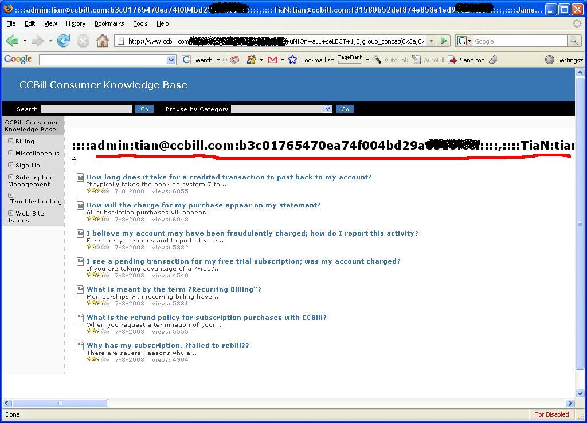Expand the Billing category

coord(10,141)
